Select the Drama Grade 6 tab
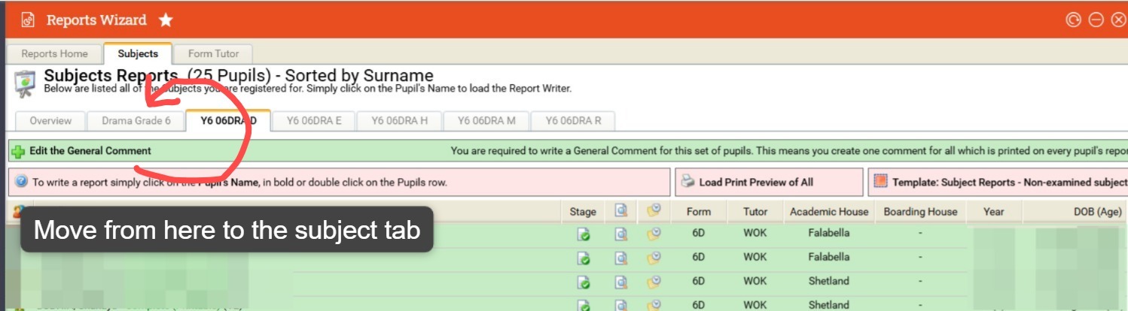 136,121
